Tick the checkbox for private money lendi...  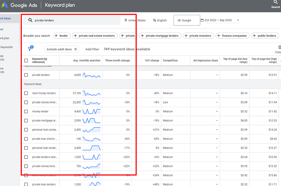click(x=26, y=102)
